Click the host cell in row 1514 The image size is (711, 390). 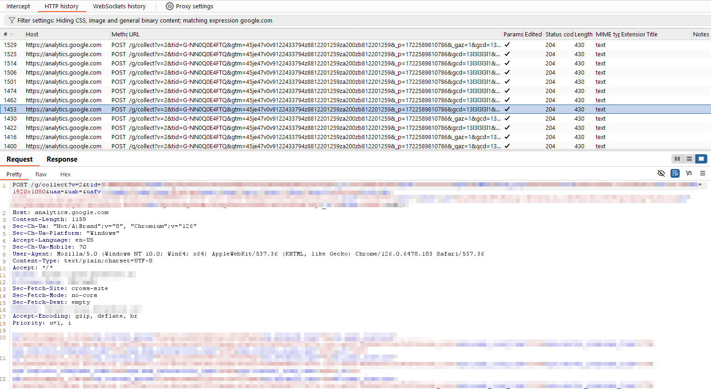point(64,63)
